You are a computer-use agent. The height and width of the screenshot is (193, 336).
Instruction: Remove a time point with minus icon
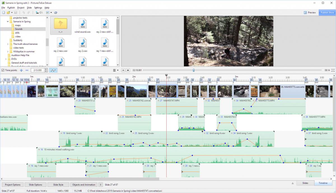(27, 70)
